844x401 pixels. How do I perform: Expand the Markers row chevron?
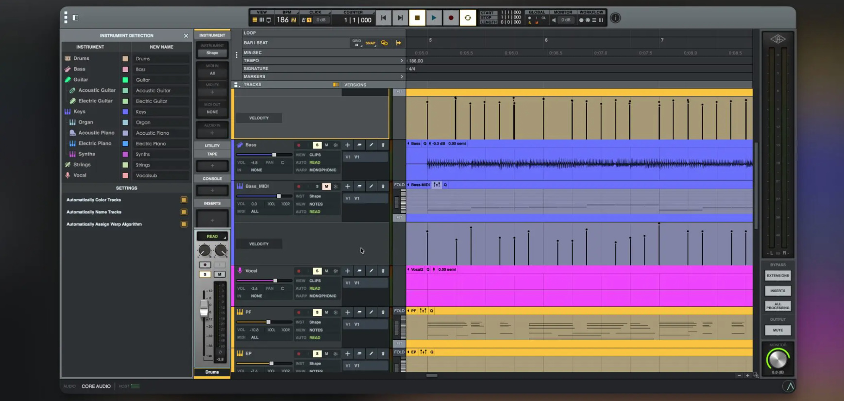402,76
